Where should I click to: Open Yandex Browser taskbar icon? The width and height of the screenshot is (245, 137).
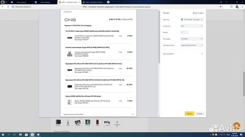click(x=32, y=135)
